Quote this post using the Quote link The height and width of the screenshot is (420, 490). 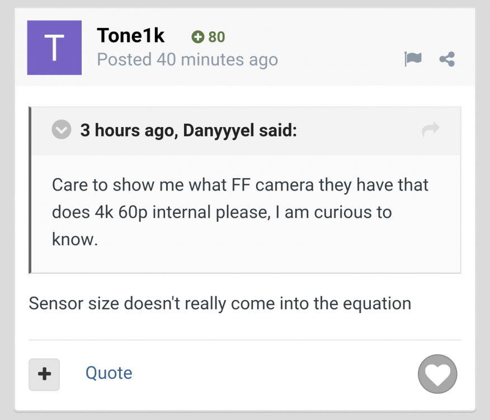coord(109,373)
